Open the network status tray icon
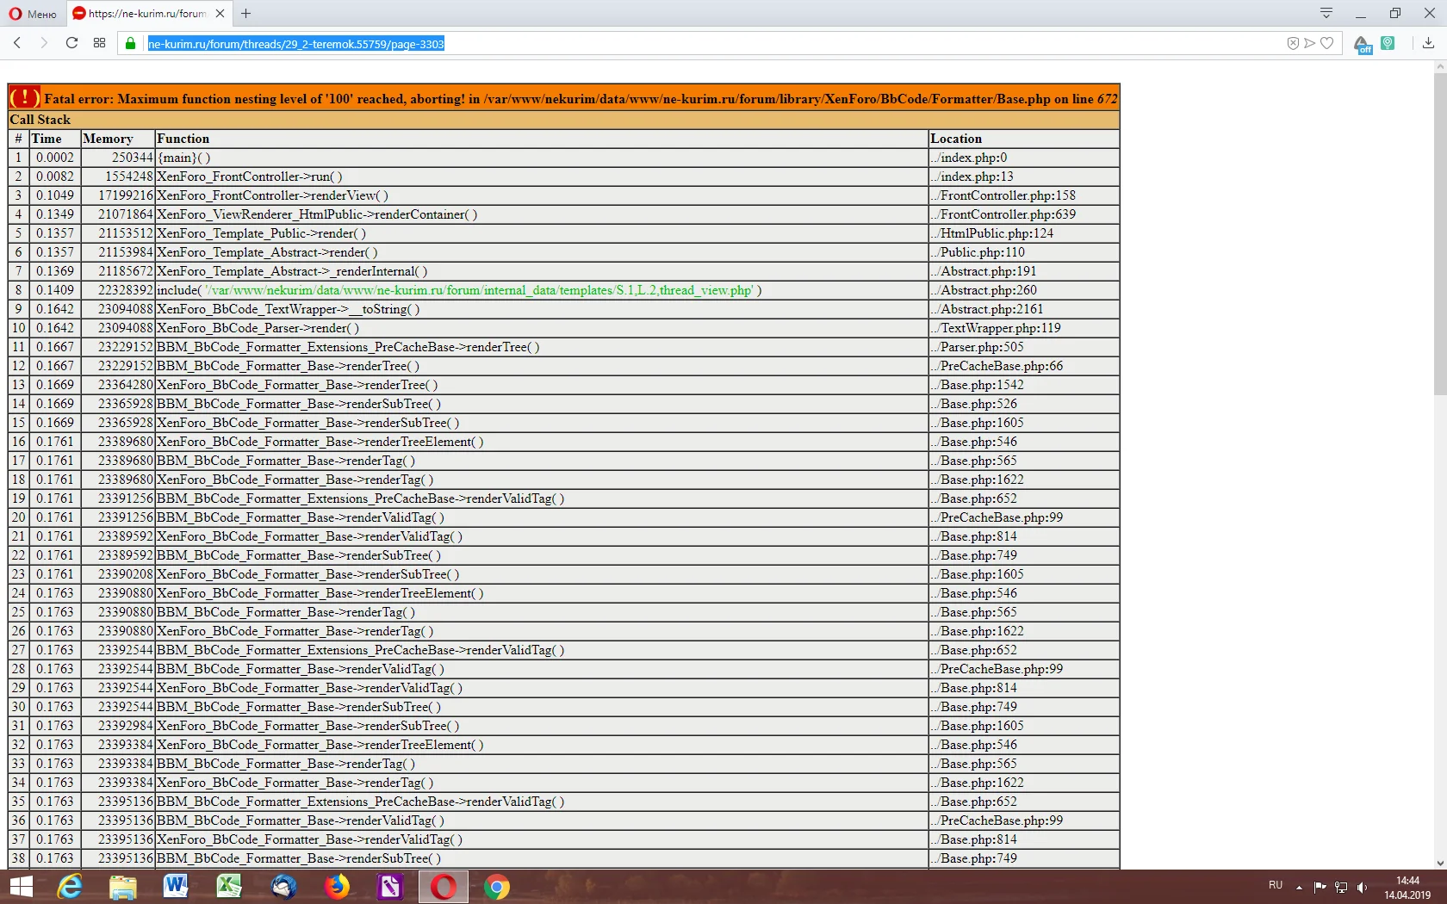This screenshot has width=1447, height=904. tap(1341, 887)
